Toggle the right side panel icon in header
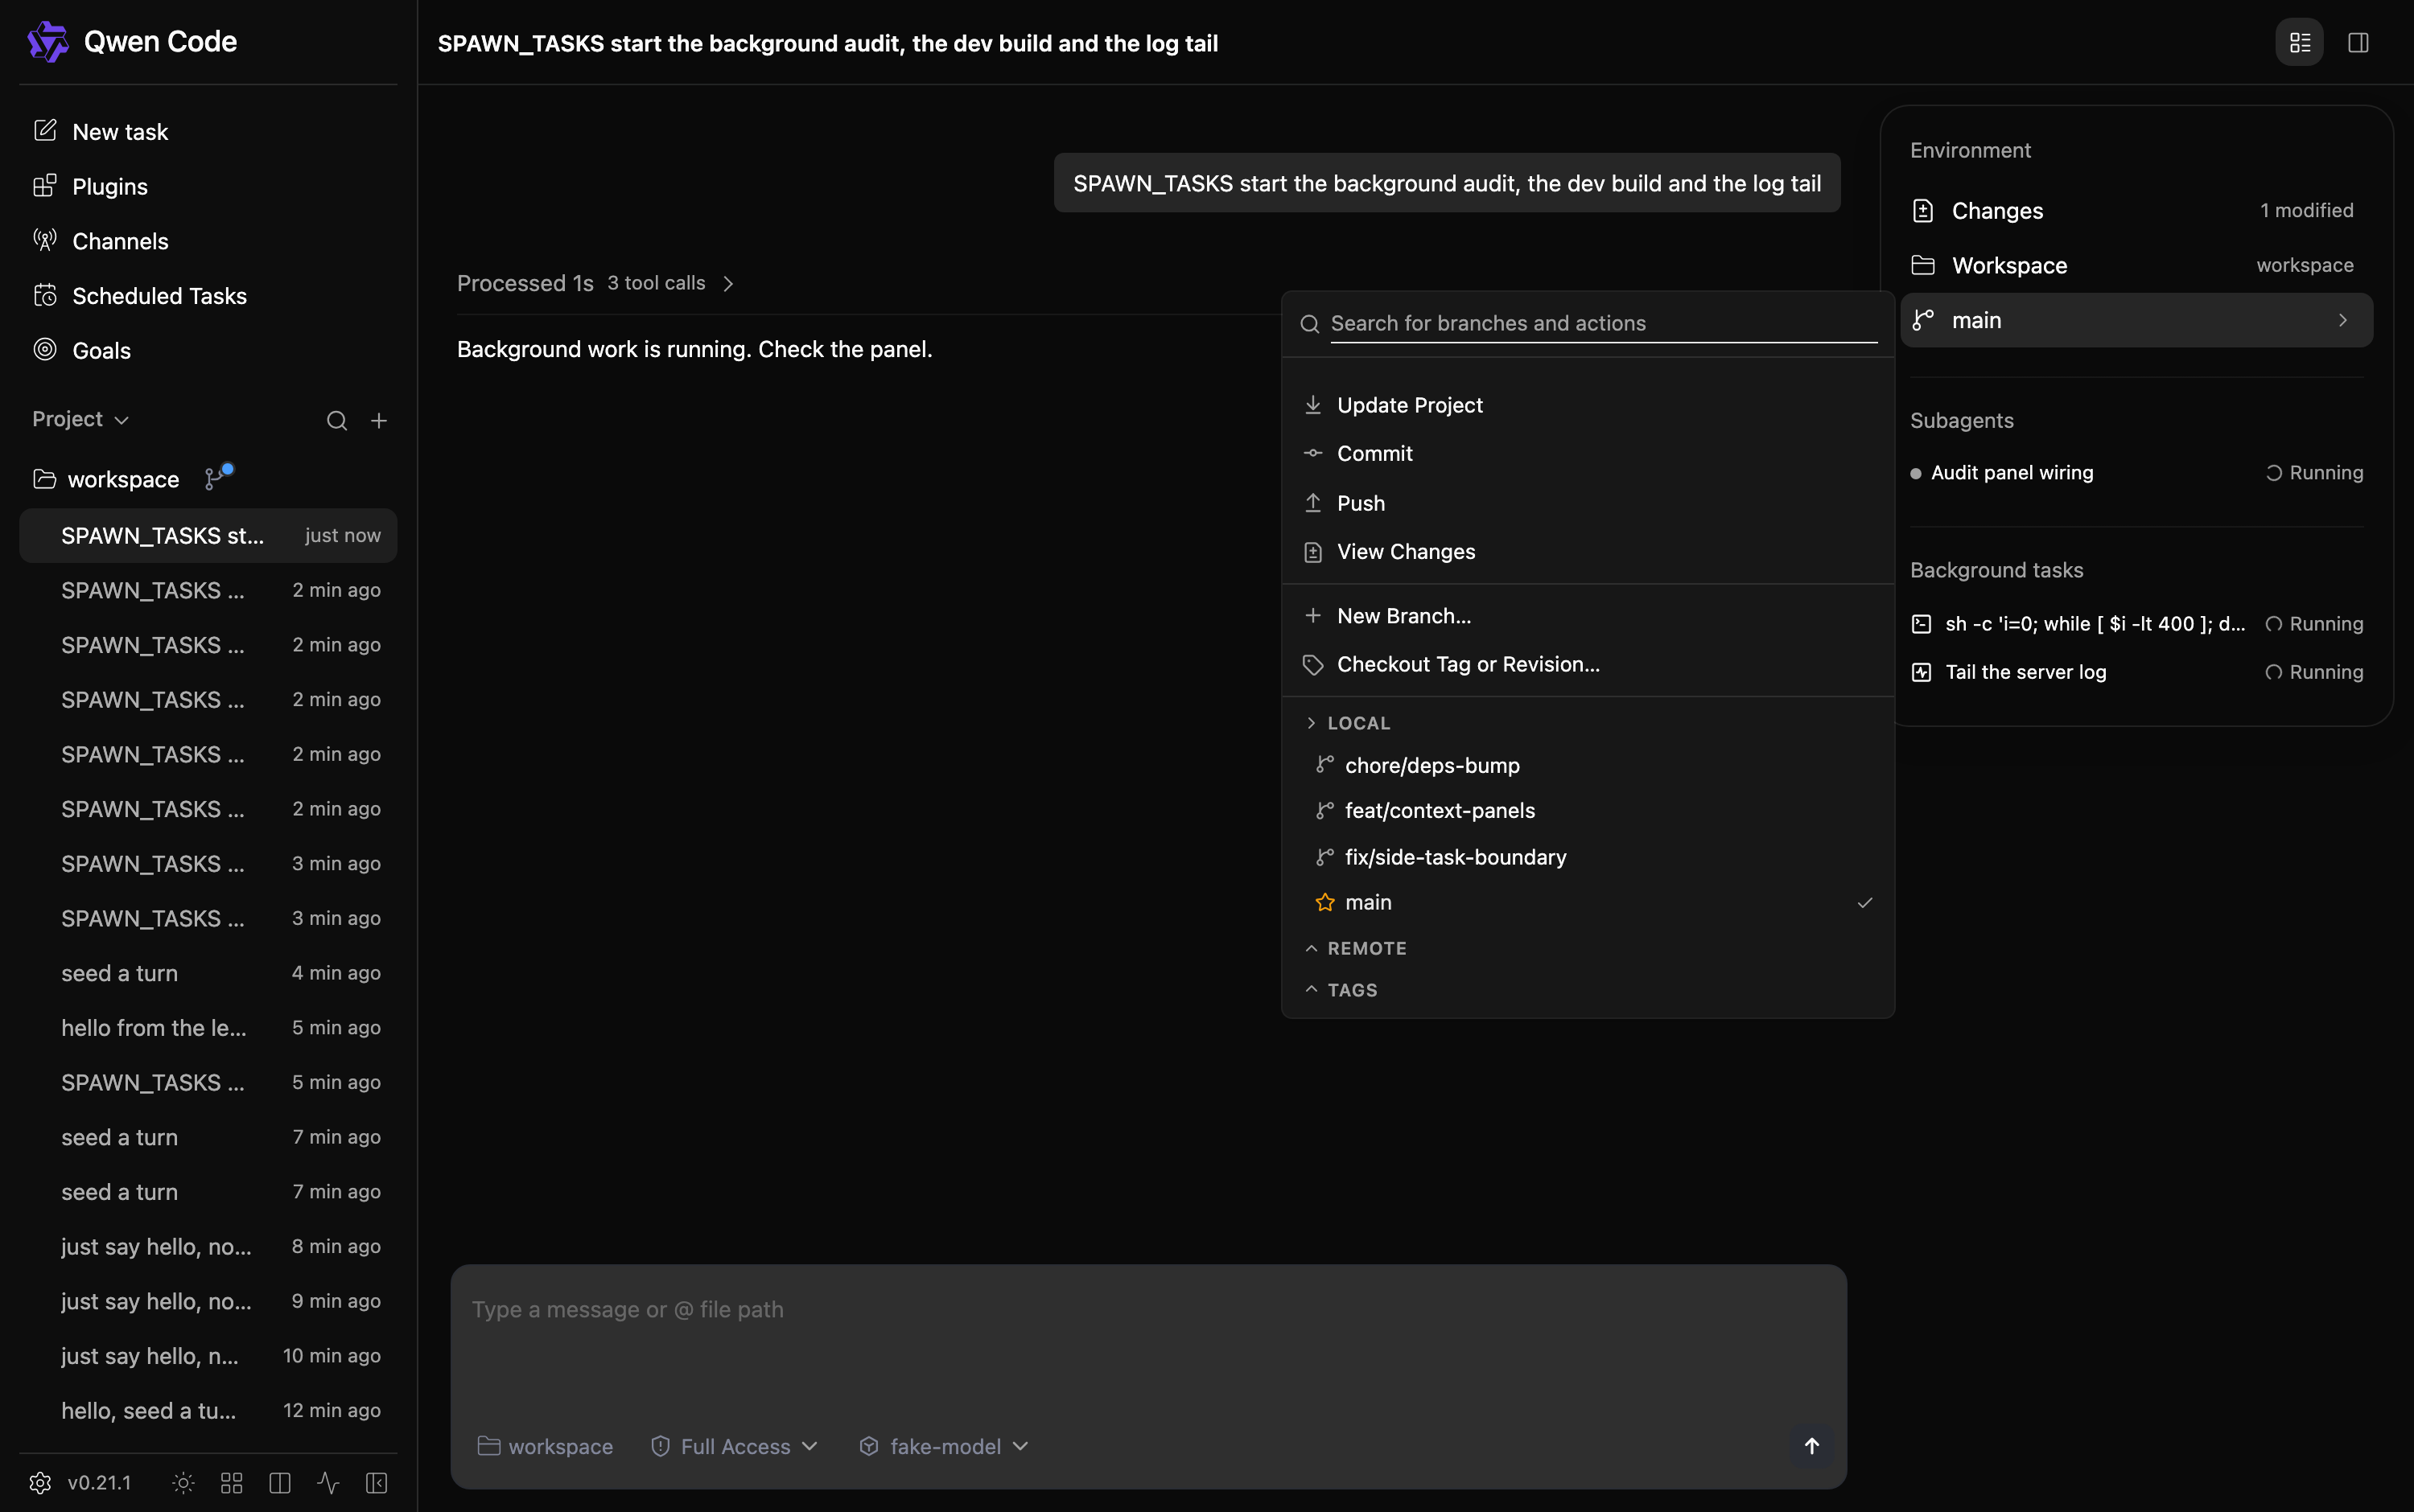The image size is (2414, 1512). click(x=2358, y=42)
